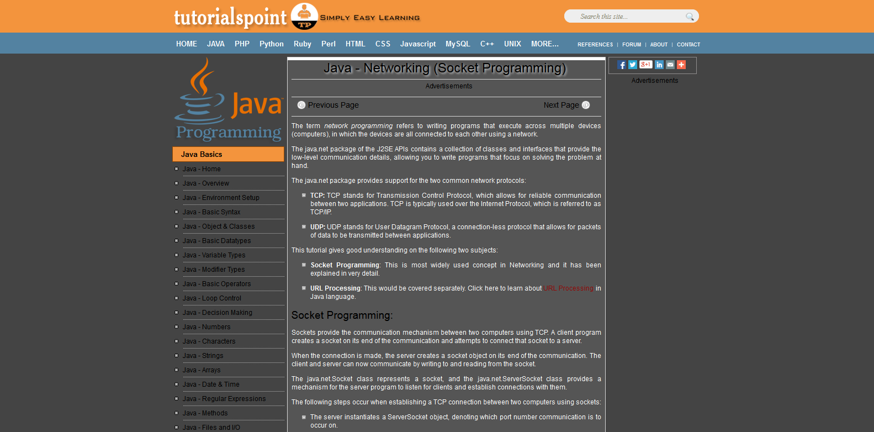Open Java - Characters tutorial
The width and height of the screenshot is (874, 432).
pyautogui.click(x=209, y=341)
